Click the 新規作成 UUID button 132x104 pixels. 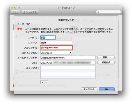(106, 62)
